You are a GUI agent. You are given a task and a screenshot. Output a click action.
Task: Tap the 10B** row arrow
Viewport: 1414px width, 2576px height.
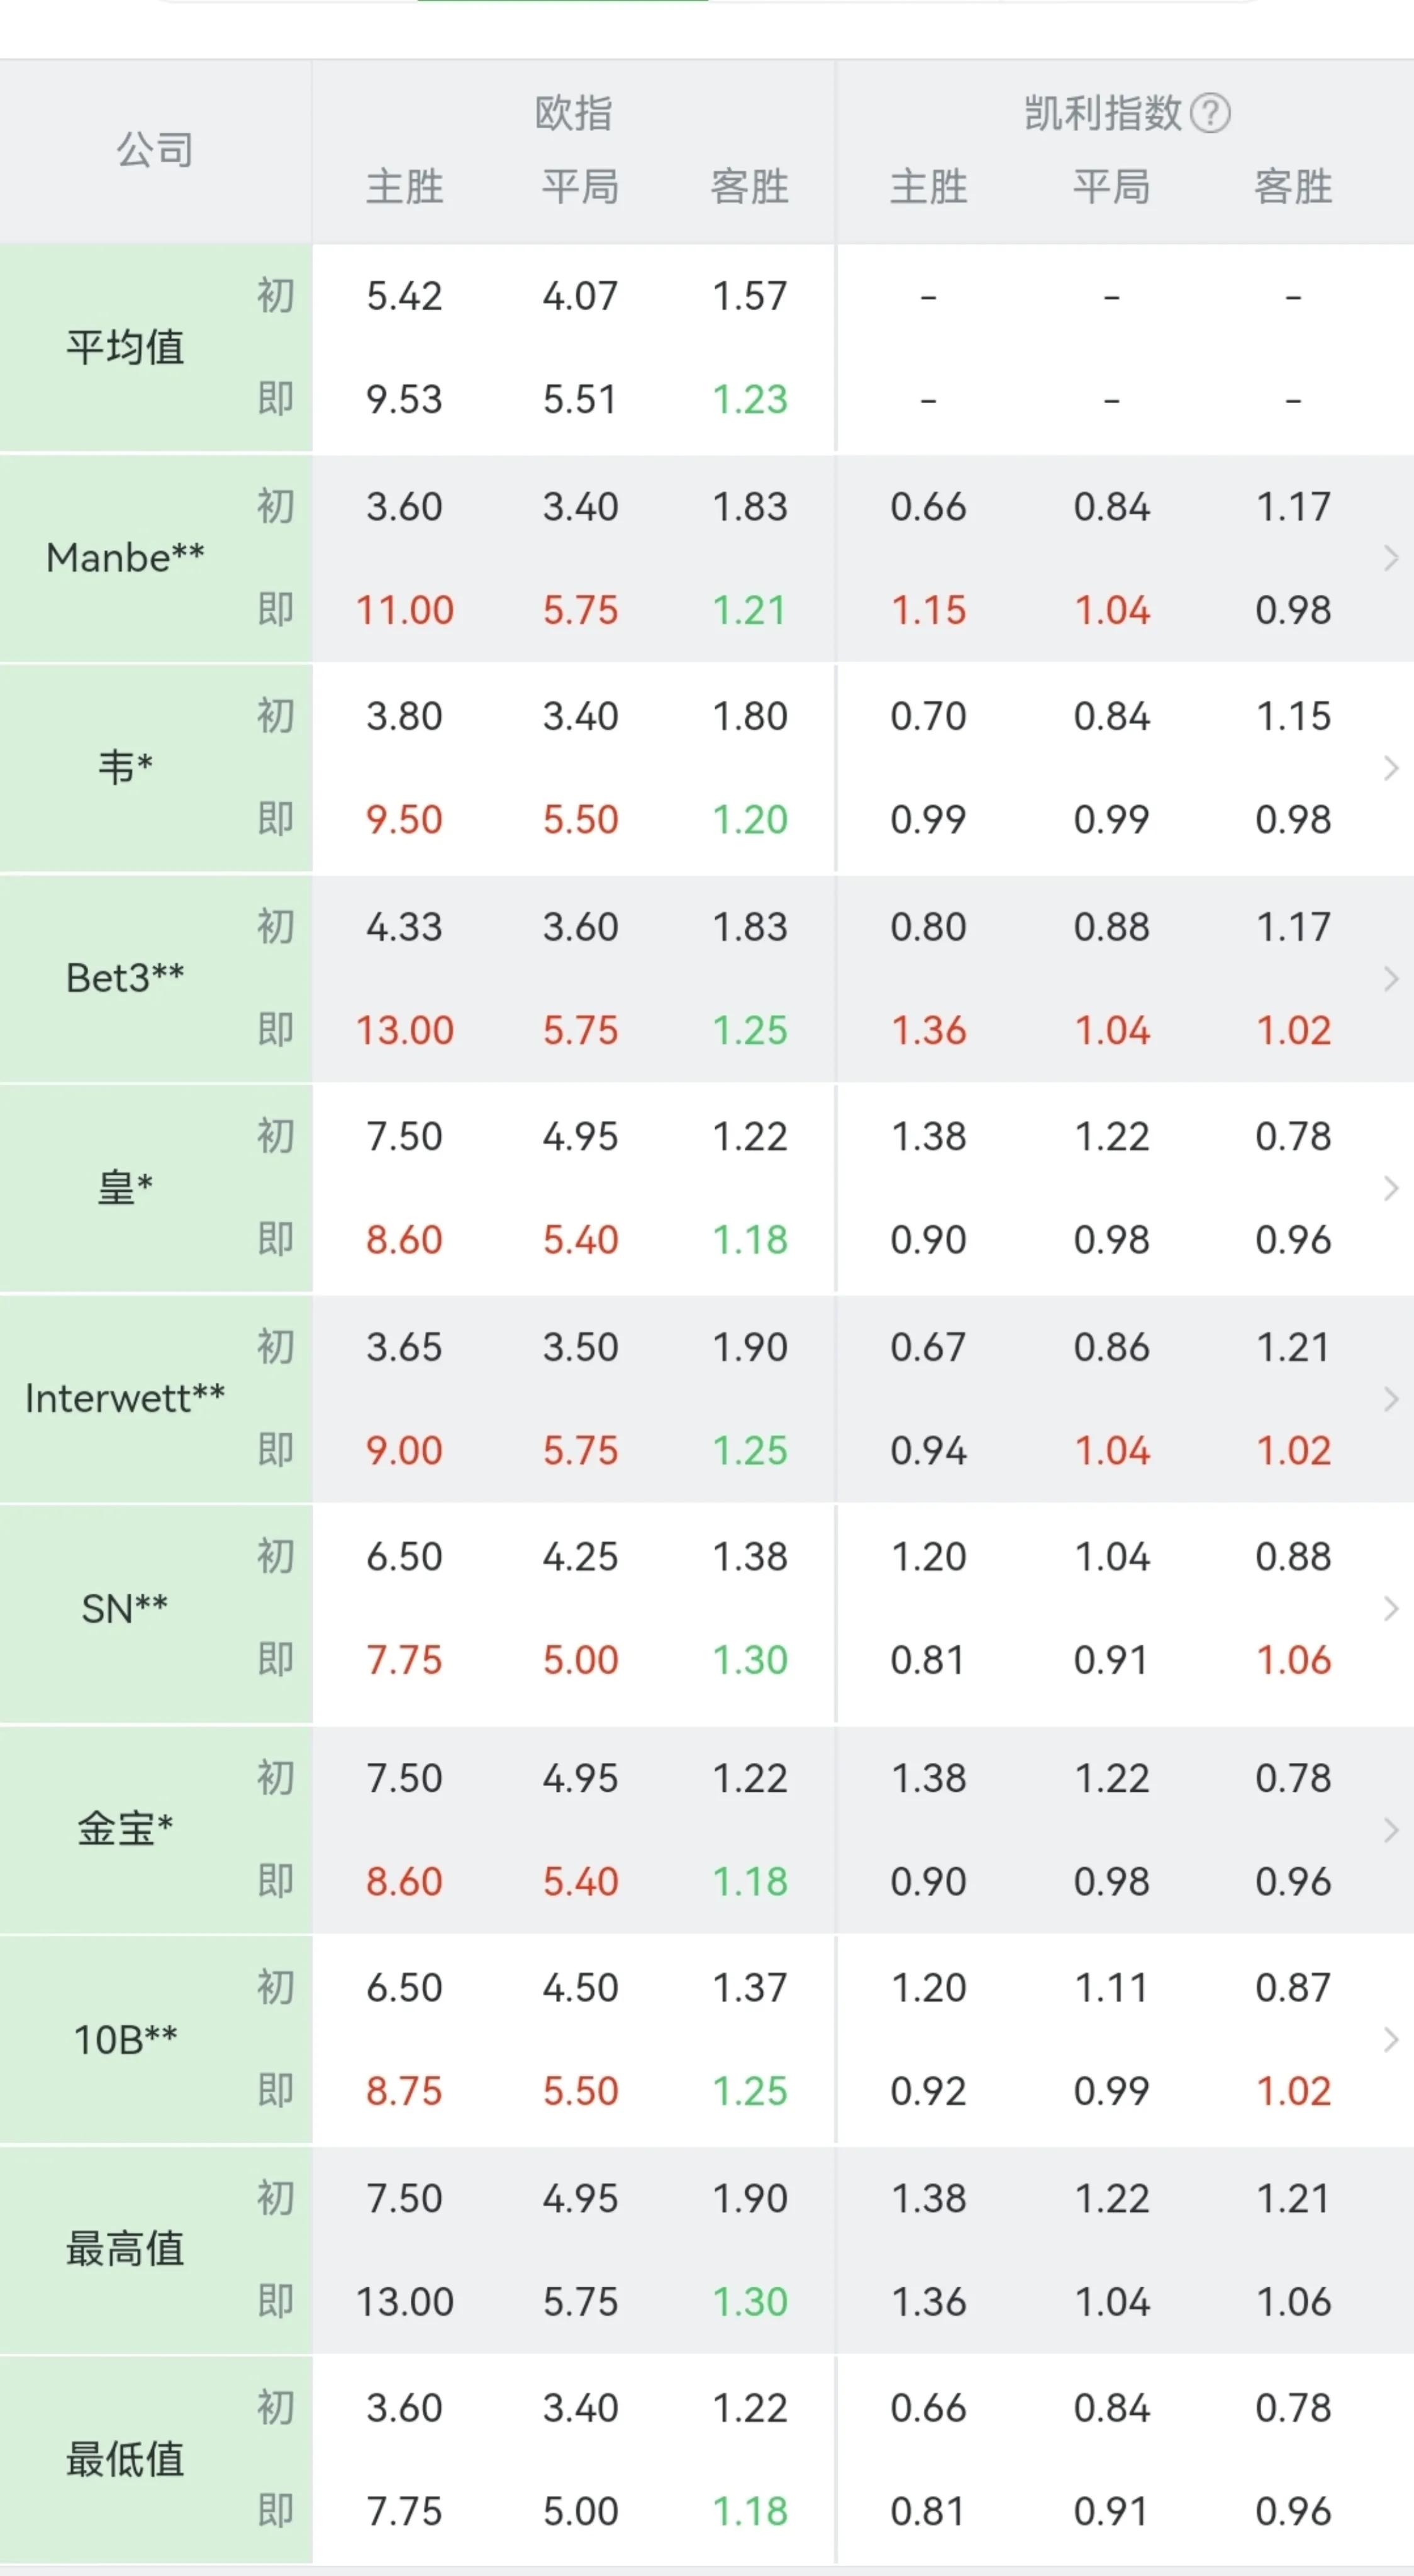pyautogui.click(x=1390, y=2040)
